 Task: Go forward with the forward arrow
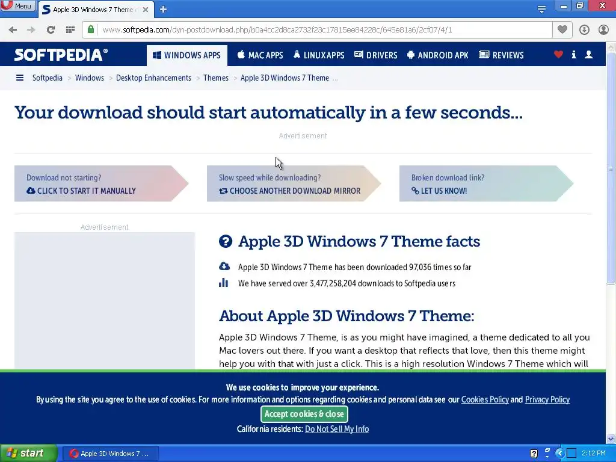tap(31, 29)
